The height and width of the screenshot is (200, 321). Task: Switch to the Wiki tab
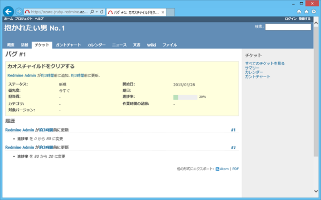click(x=151, y=45)
